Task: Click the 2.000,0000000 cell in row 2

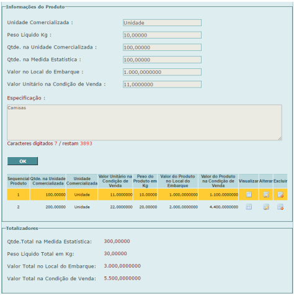Action: (x=178, y=207)
